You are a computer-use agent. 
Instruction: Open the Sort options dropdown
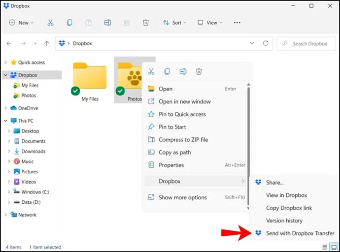click(174, 23)
